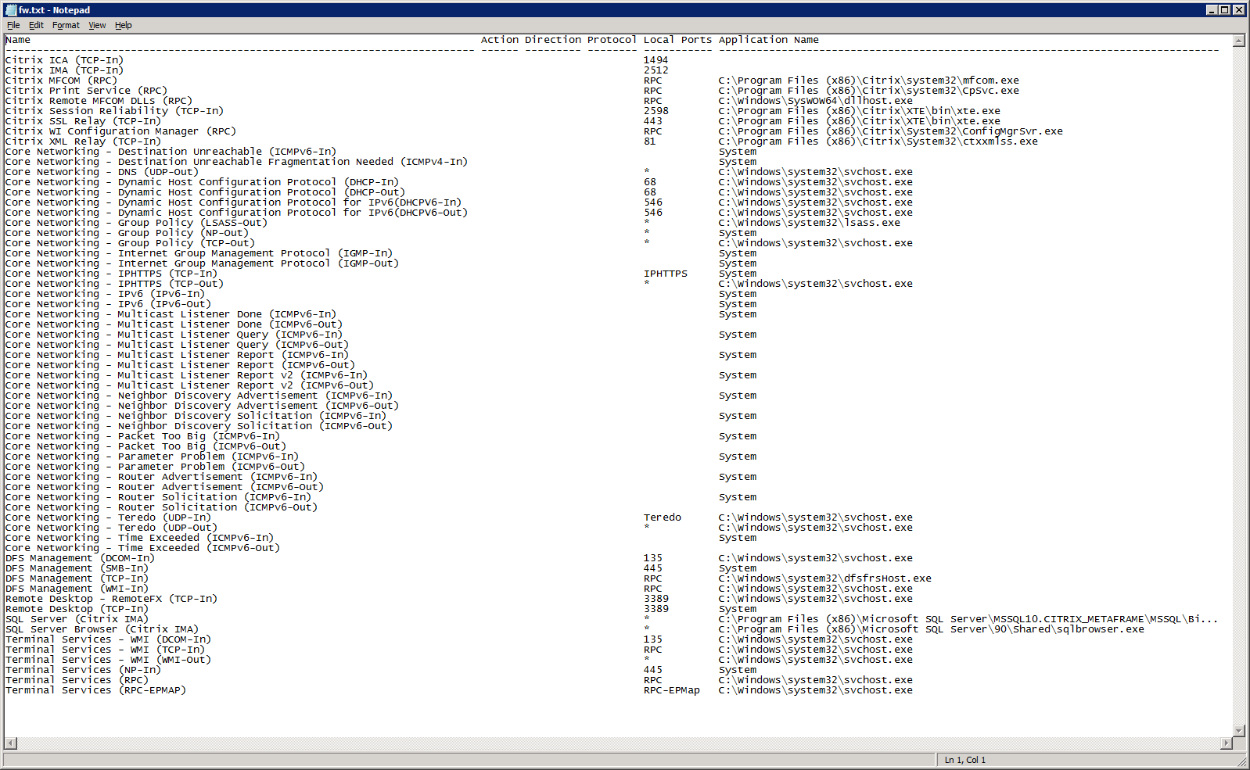
Task: Click the horizontal scrollbar track
Action: click(618, 743)
